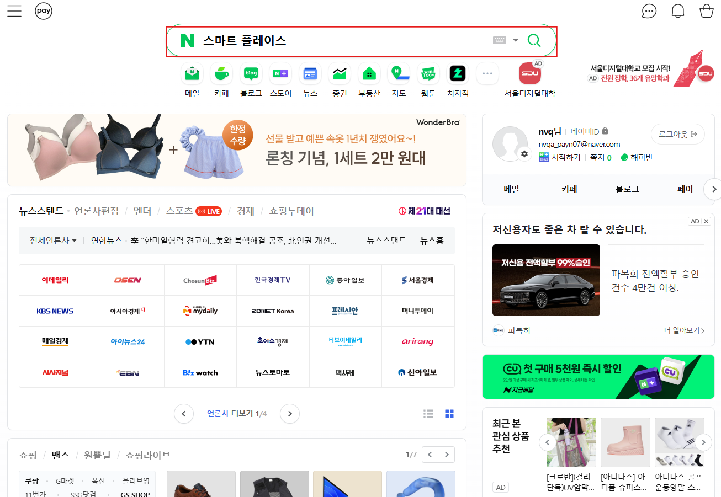Open the 웹툰 shortcut icon

pos(428,73)
